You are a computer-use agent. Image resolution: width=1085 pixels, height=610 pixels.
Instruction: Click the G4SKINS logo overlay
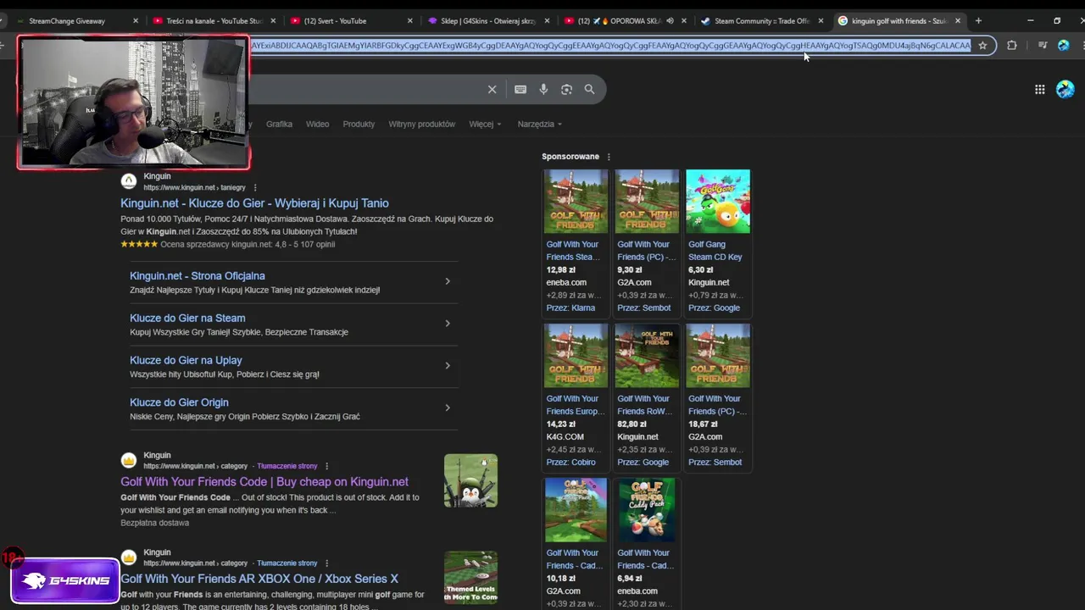tap(65, 580)
